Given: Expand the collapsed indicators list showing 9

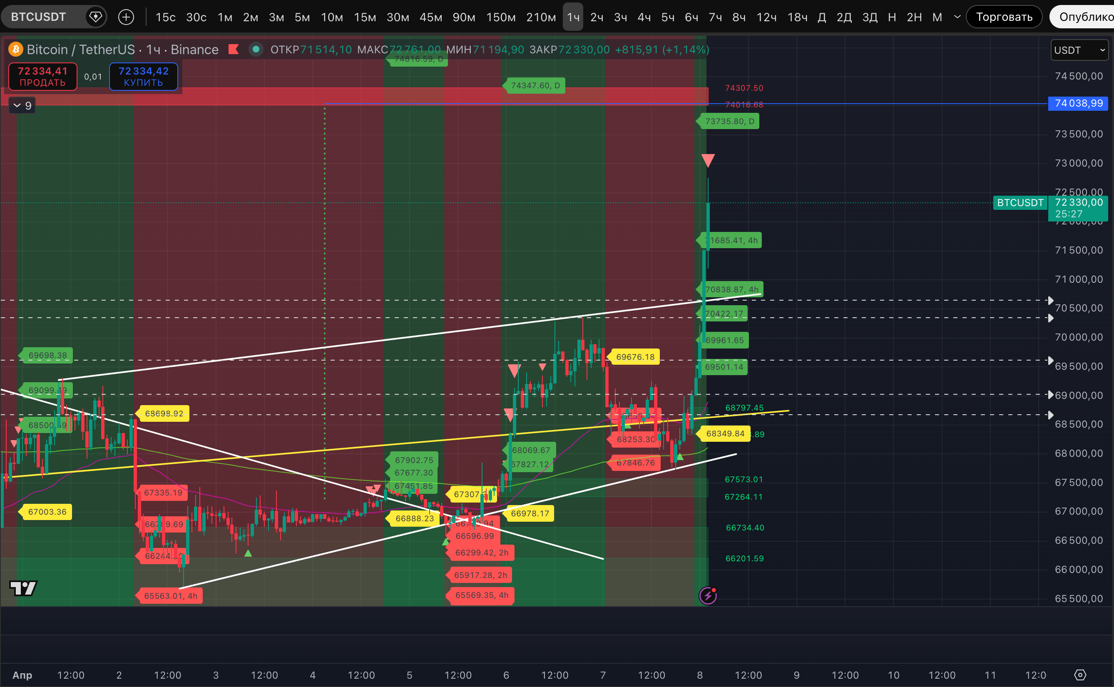Looking at the screenshot, I should (x=22, y=106).
